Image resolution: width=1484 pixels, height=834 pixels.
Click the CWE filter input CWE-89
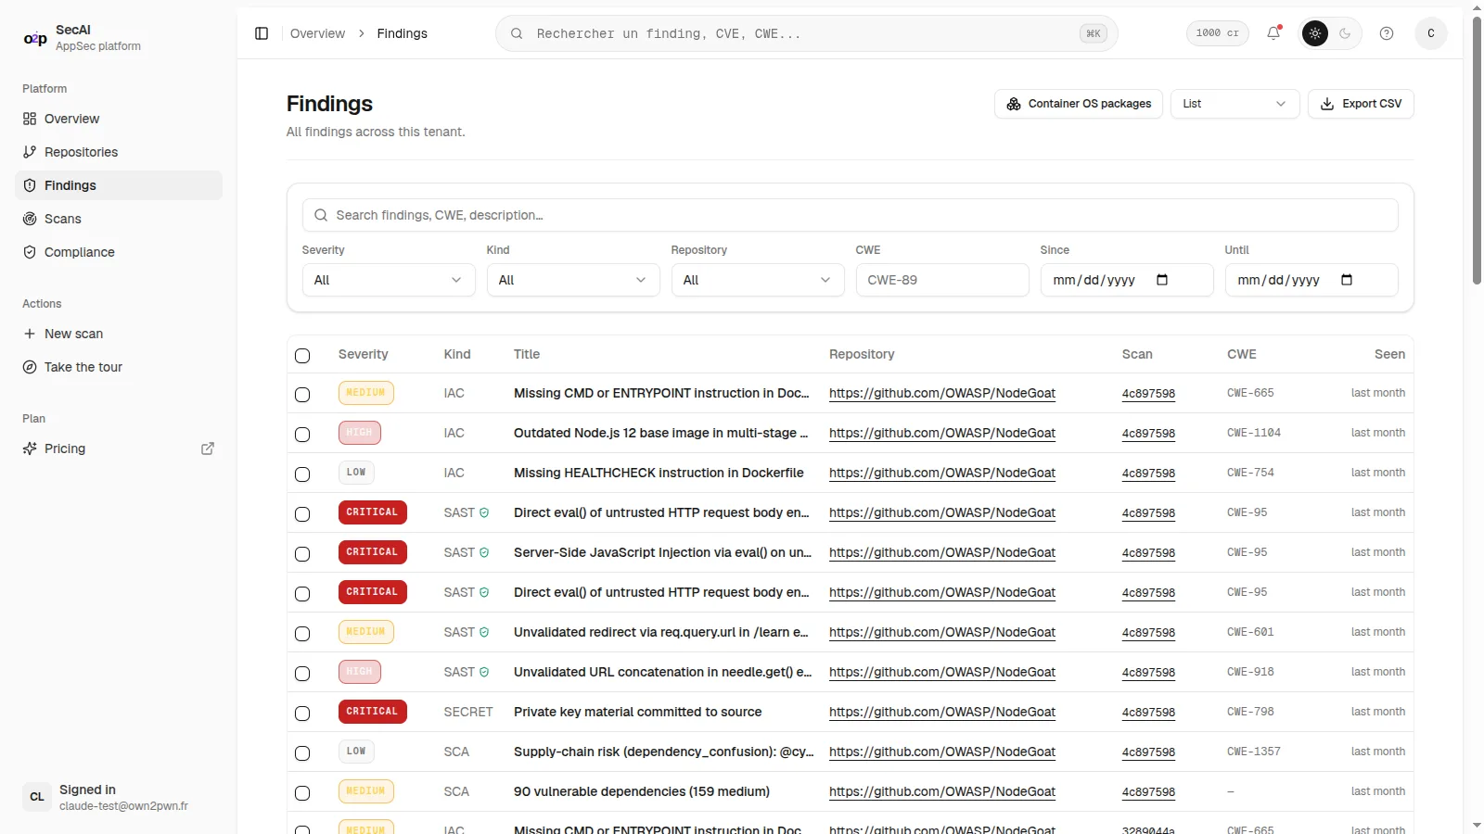(942, 280)
